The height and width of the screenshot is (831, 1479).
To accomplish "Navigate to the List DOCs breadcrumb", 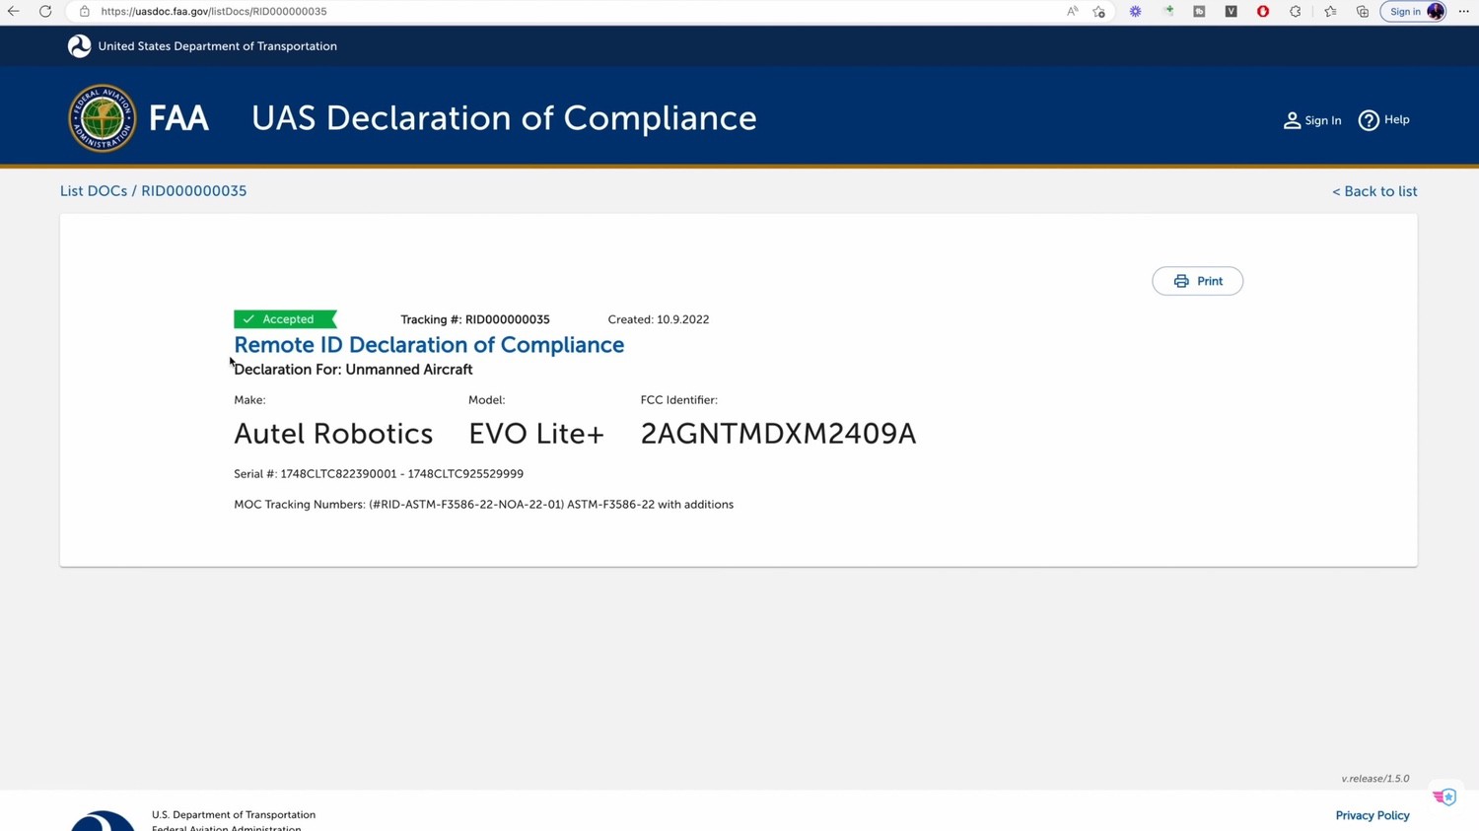I will pyautogui.click(x=93, y=190).
